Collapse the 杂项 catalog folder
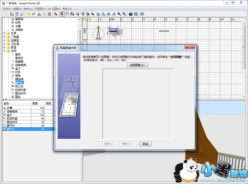Image resolution: width=248 pixels, height=184 pixels. click(4, 51)
